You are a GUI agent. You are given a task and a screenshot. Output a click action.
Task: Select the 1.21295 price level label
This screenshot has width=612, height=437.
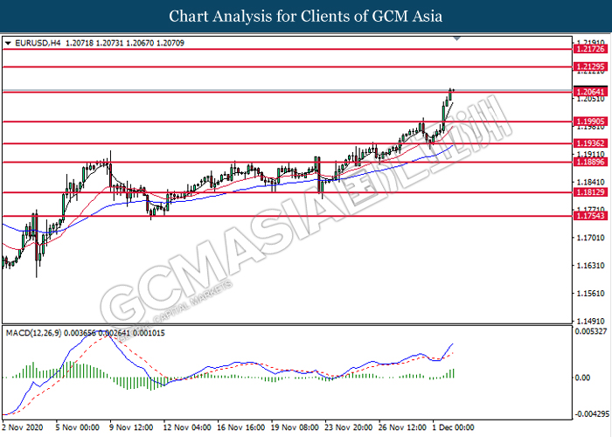590,66
